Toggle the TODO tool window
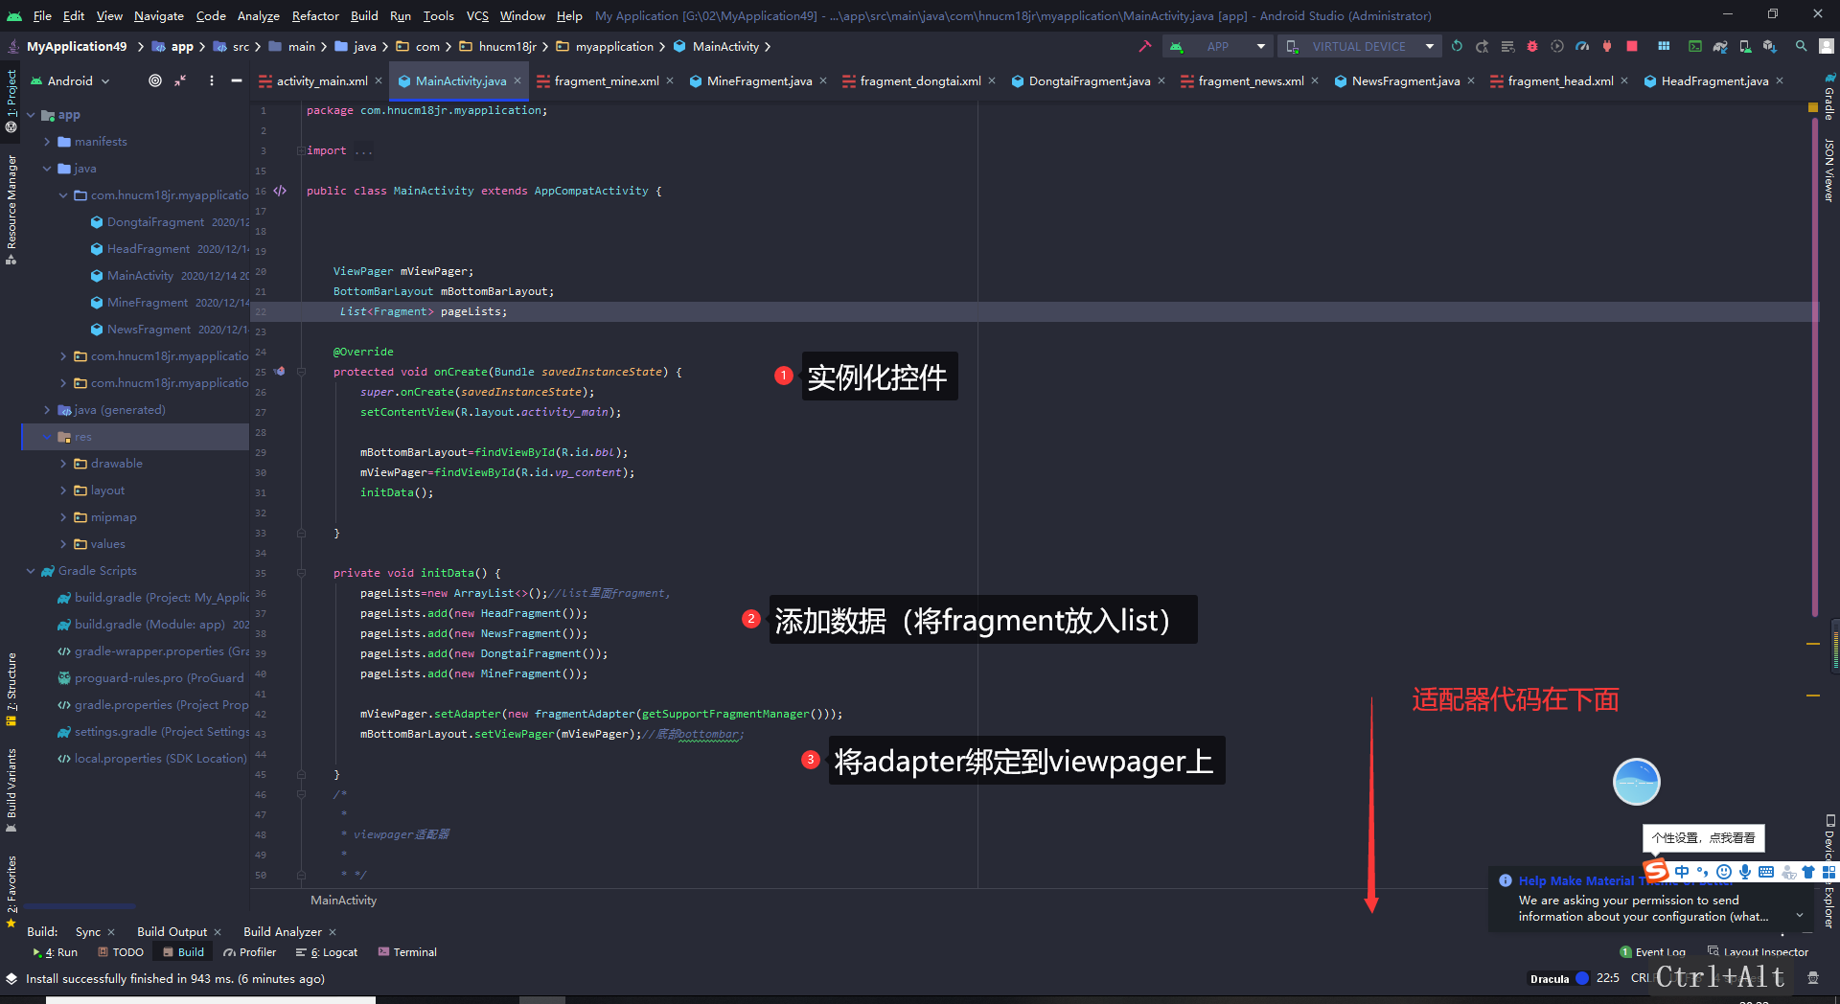 click(121, 952)
